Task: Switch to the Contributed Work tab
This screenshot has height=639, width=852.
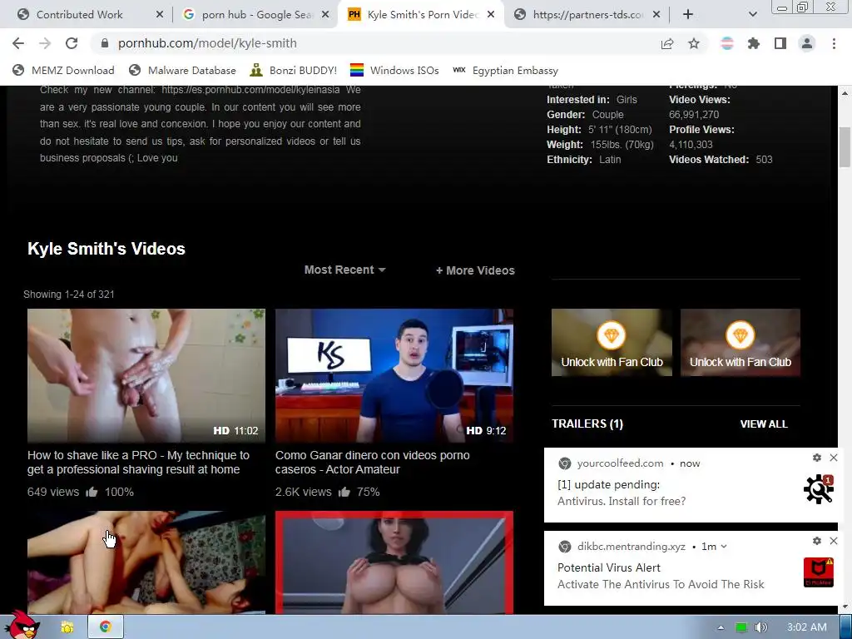Action: pos(80,15)
